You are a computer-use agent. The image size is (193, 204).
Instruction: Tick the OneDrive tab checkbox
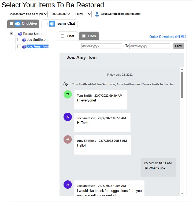[12, 23]
